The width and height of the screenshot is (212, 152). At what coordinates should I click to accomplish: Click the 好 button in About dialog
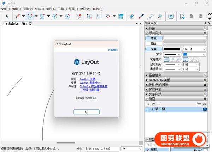tap(86, 111)
